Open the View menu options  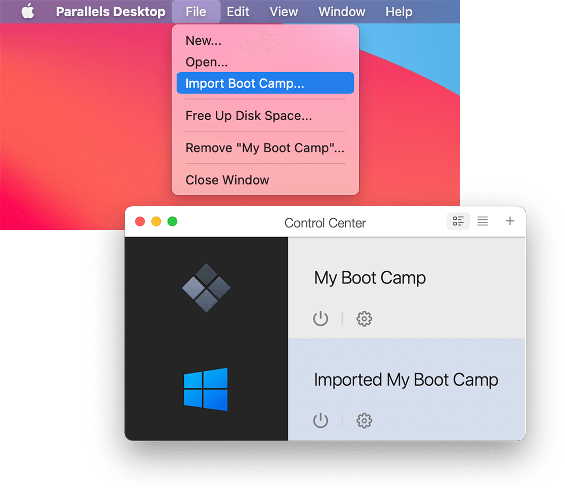click(284, 11)
